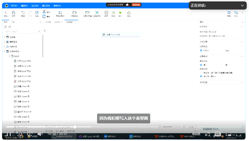Screen dimensions: 249x141
Task: Collapse the Excel tree node
Action: pyautogui.click(x=9, y=56)
